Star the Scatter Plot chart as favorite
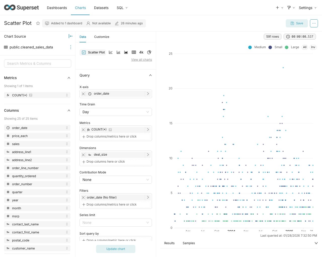 [38, 23]
